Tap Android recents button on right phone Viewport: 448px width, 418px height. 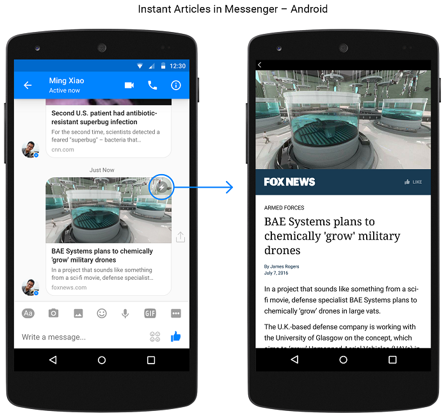(x=392, y=359)
